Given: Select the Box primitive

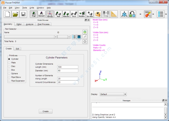Looking at the screenshot, I should pos(11,70).
